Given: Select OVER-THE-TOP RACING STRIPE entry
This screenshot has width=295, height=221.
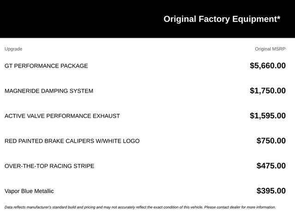Looking at the screenshot, I should click(x=49, y=166).
